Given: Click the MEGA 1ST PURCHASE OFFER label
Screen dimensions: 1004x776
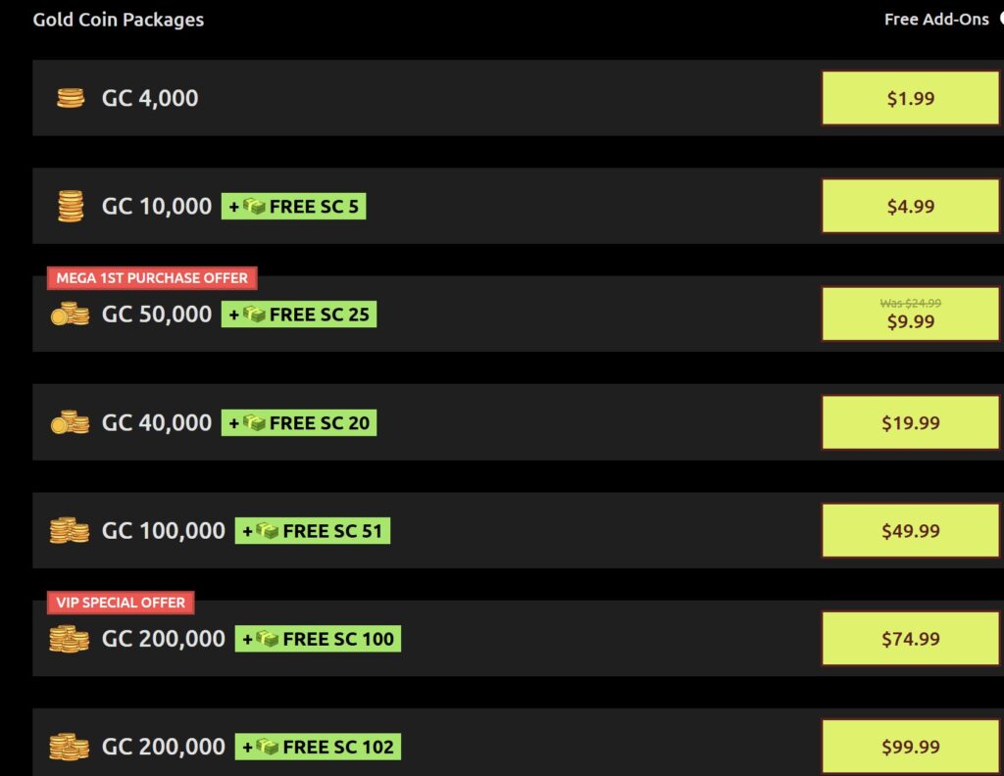Looking at the screenshot, I should click(x=152, y=277).
